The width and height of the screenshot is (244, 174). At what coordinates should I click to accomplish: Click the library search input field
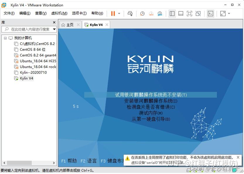click(29, 29)
